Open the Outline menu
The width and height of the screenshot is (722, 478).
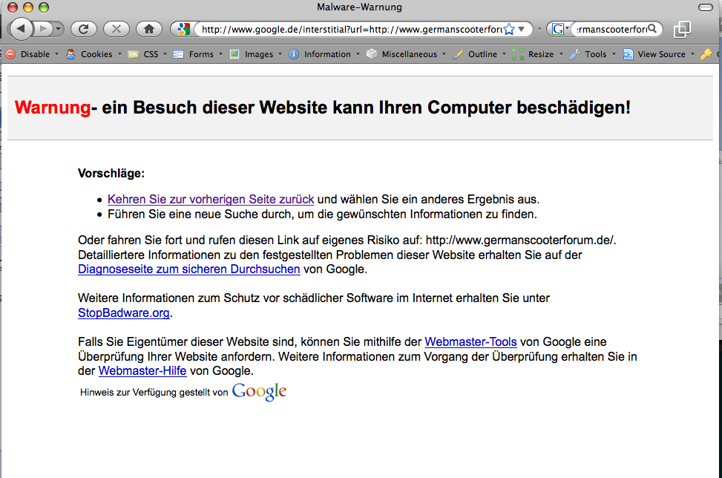point(482,54)
